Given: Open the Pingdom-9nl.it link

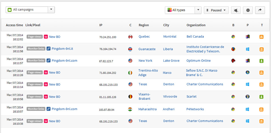Looking at the screenshot, I should tap(62, 49).
